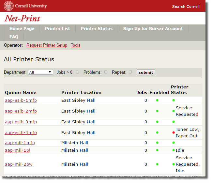Click red status dot for aap-esib-4mfp
212x184 pixels.
click(174, 132)
